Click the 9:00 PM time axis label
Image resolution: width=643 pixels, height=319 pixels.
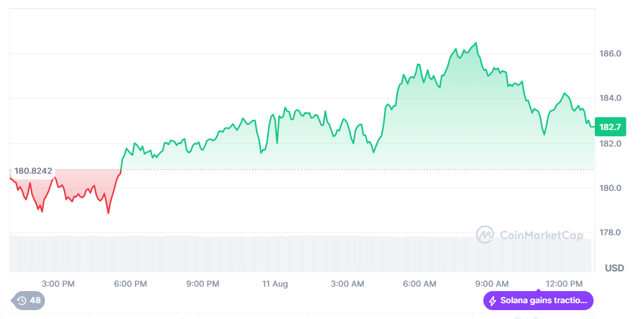pos(203,283)
